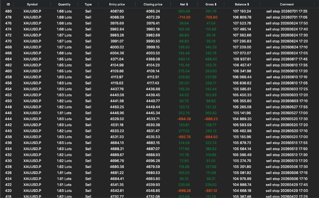Click net value 275.54
Viewport: 319px width, 198px height.
[x=184, y=71]
